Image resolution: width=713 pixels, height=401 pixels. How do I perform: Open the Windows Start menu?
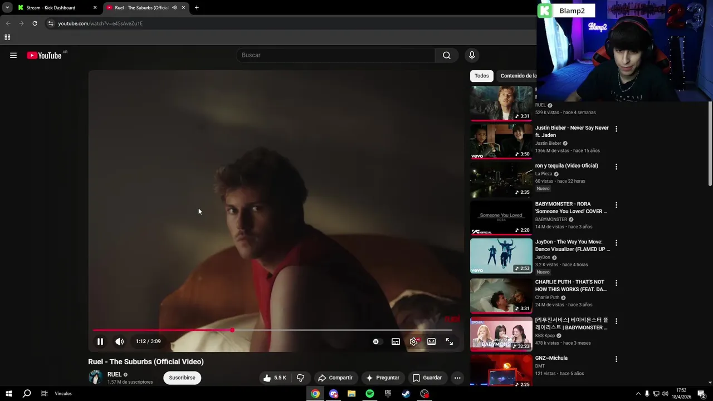pos(8,394)
